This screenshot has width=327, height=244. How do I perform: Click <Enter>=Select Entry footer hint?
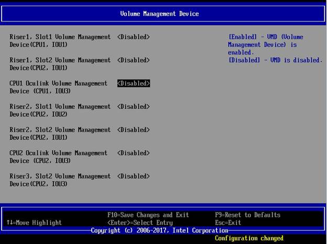(x=139, y=223)
